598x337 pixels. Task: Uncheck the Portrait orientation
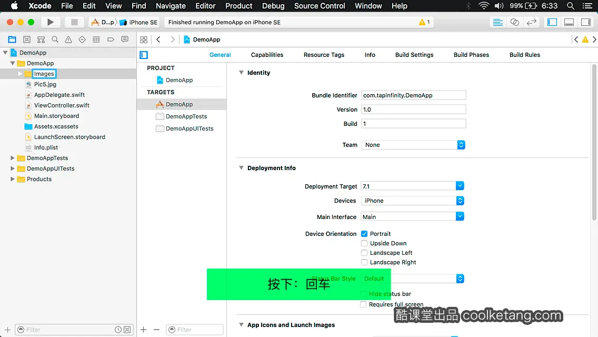click(364, 234)
